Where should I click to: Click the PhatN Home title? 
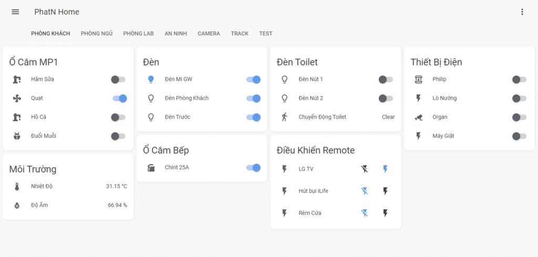57,12
